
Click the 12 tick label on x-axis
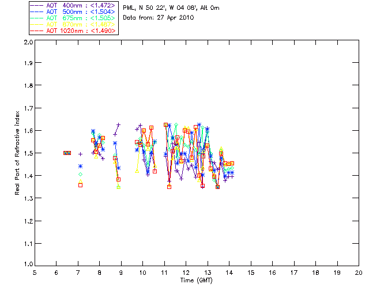pyautogui.click(x=186, y=273)
